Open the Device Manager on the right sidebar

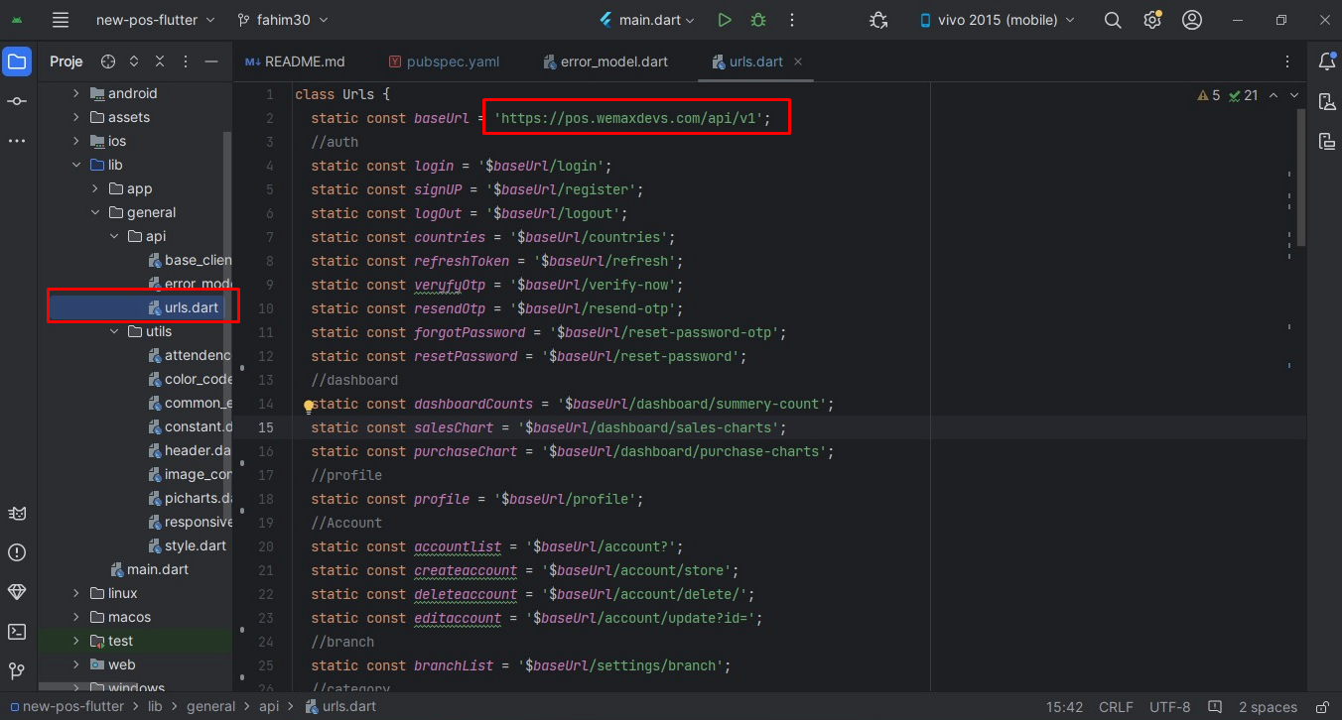[1327, 101]
